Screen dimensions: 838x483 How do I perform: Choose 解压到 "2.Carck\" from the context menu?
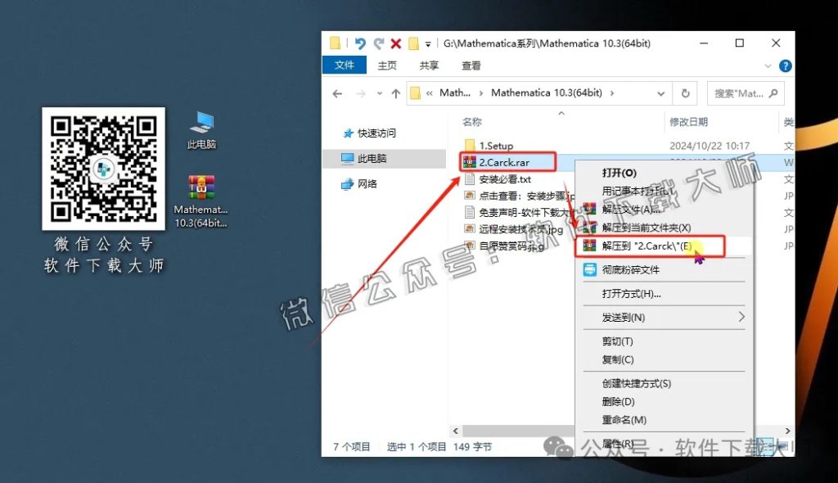pos(647,246)
